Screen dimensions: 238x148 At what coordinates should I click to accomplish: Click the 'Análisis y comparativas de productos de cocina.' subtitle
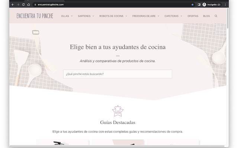tap(118, 61)
